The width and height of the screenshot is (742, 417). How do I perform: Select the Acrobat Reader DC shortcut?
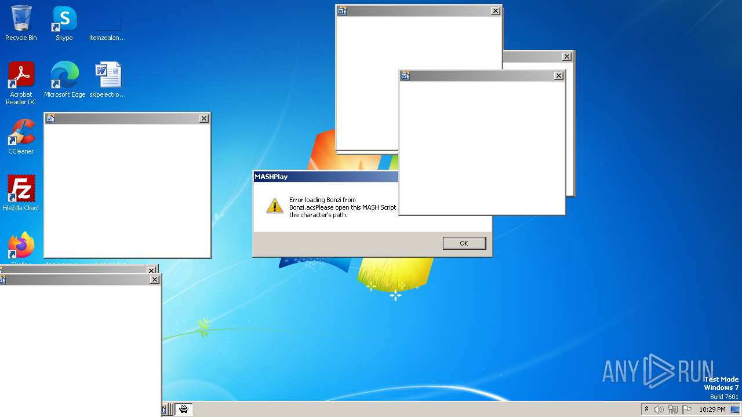click(x=21, y=84)
